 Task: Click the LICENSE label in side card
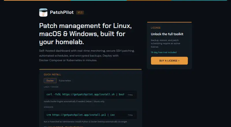tap(156, 28)
